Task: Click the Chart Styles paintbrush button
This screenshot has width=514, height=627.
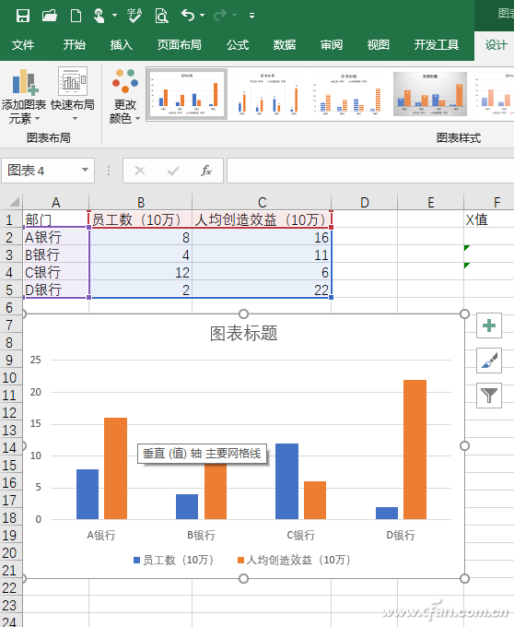Action: [489, 361]
